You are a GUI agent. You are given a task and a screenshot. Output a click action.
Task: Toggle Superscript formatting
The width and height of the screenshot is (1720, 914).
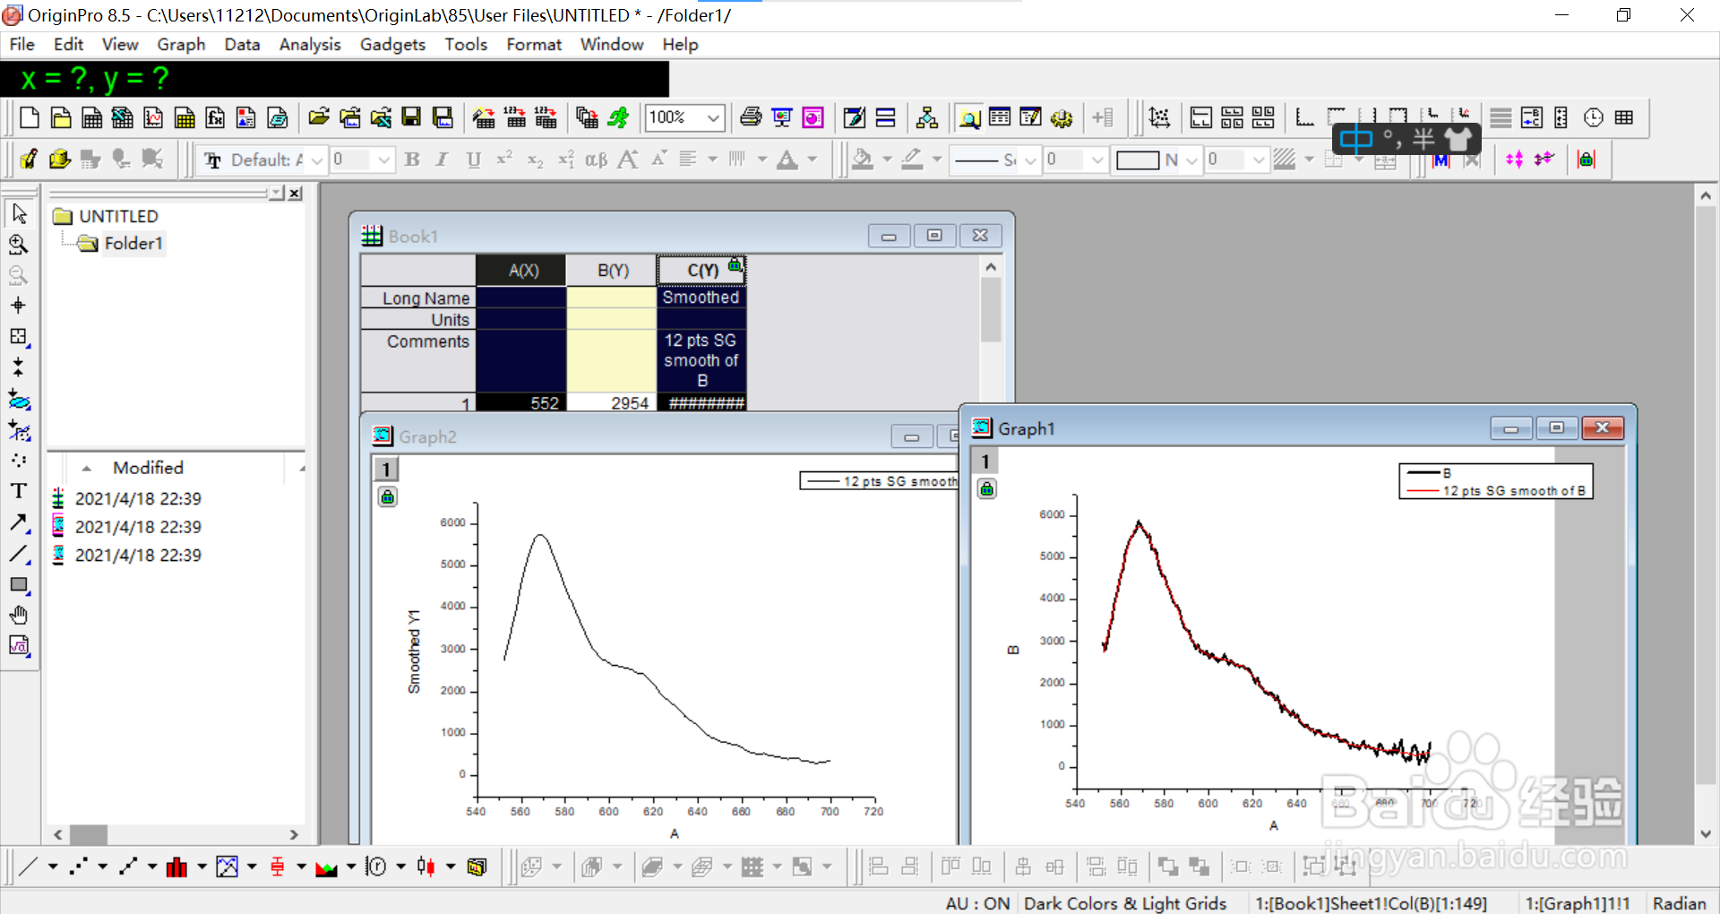pyautogui.click(x=504, y=160)
